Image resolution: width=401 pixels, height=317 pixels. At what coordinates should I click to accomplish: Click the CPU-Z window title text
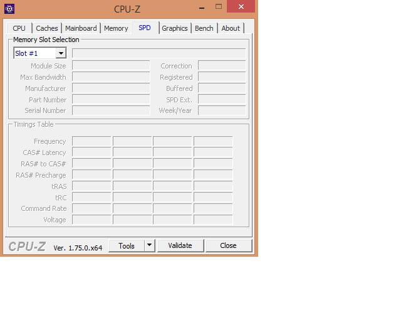click(127, 9)
